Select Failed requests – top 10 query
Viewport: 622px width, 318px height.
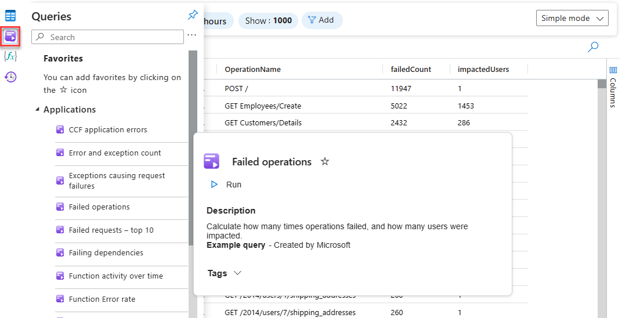point(111,230)
